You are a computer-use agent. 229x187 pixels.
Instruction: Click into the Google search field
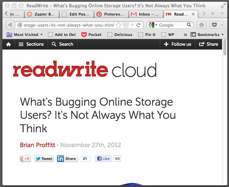pos(172,25)
